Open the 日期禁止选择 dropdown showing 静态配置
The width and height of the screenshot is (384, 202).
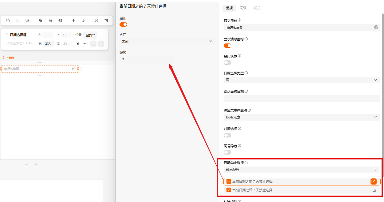(x=302, y=169)
